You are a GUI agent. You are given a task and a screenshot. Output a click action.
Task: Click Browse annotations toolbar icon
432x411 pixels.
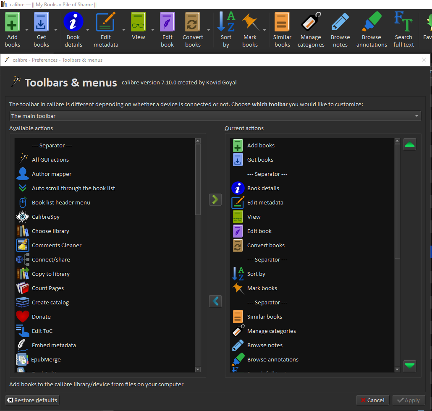pos(372,22)
